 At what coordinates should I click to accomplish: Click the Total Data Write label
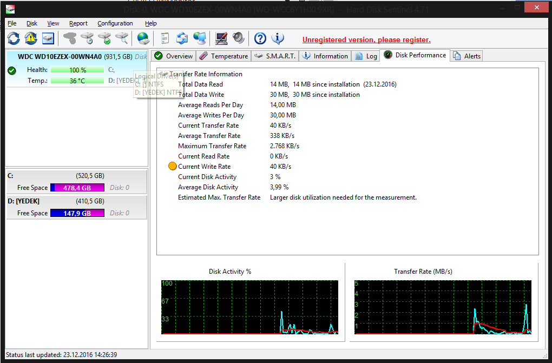click(x=201, y=94)
